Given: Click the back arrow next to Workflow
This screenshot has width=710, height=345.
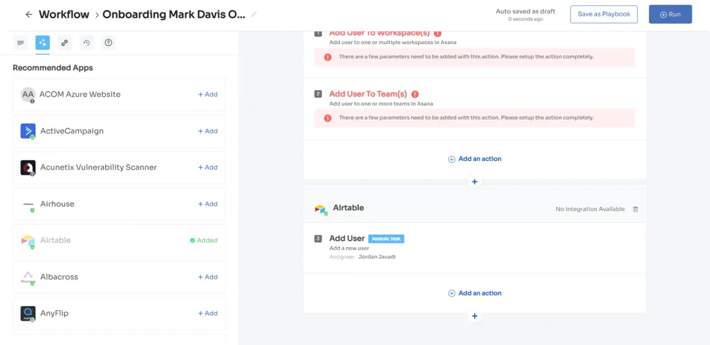Looking at the screenshot, I should pos(28,14).
